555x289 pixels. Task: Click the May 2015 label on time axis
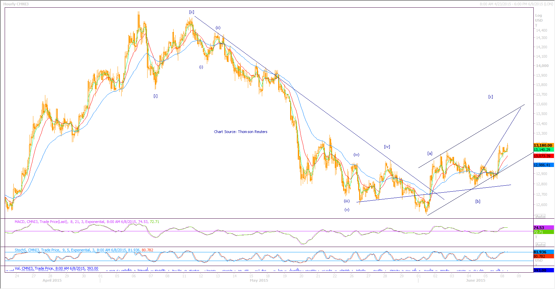[259, 280]
